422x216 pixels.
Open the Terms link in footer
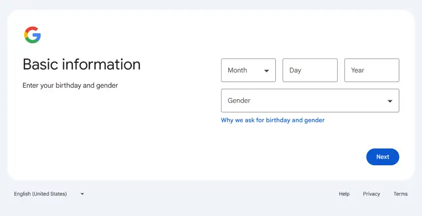(x=400, y=194)
